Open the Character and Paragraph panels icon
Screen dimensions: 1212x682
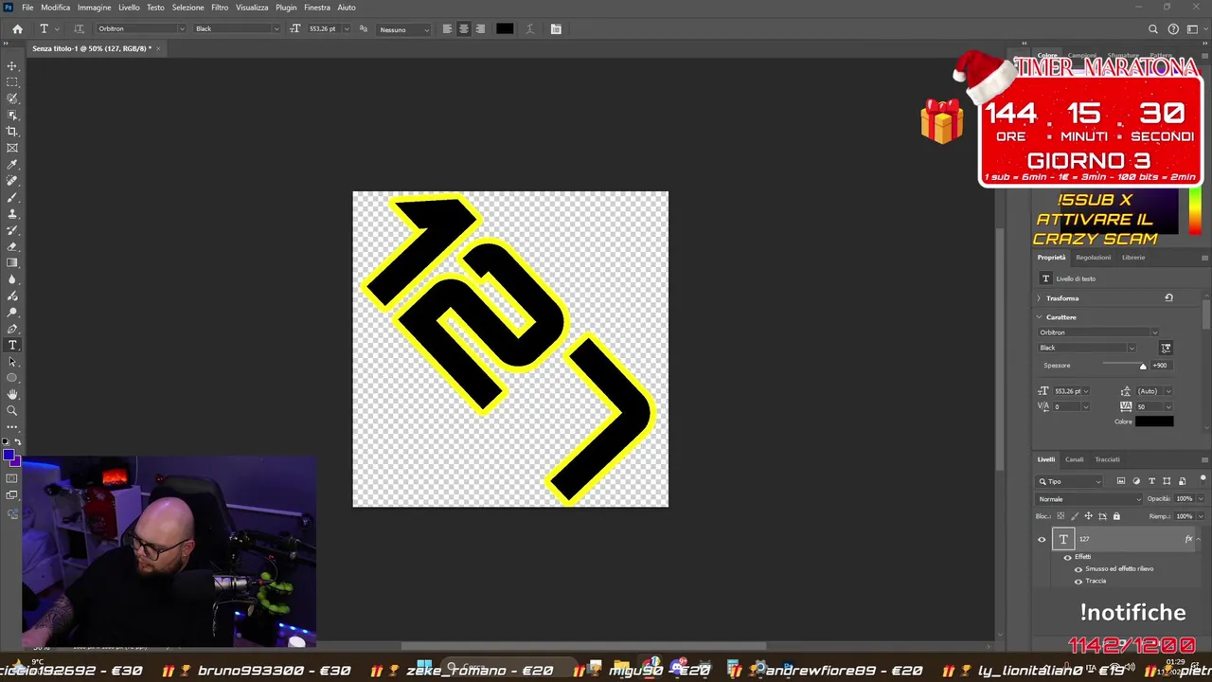[556, 29]
